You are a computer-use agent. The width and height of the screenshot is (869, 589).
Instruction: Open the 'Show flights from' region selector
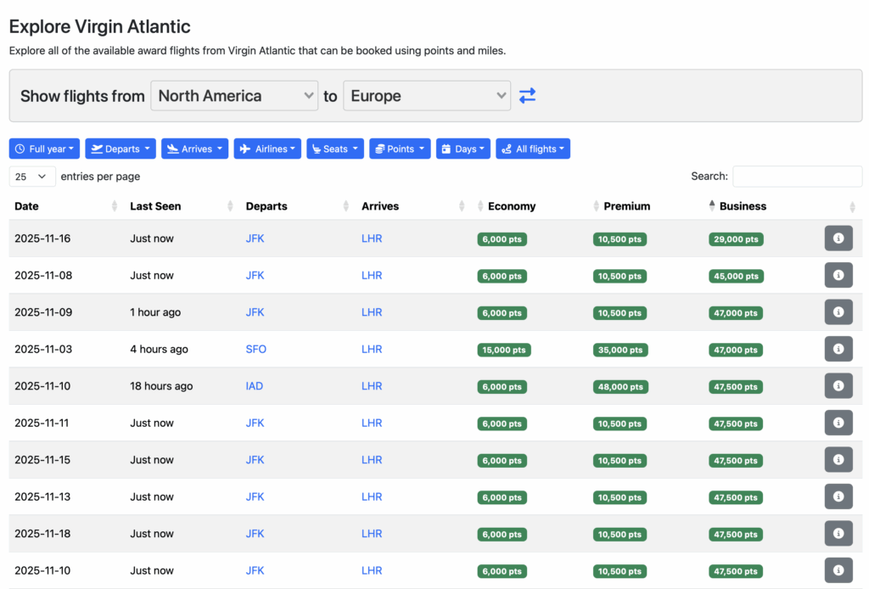[234, 96]
